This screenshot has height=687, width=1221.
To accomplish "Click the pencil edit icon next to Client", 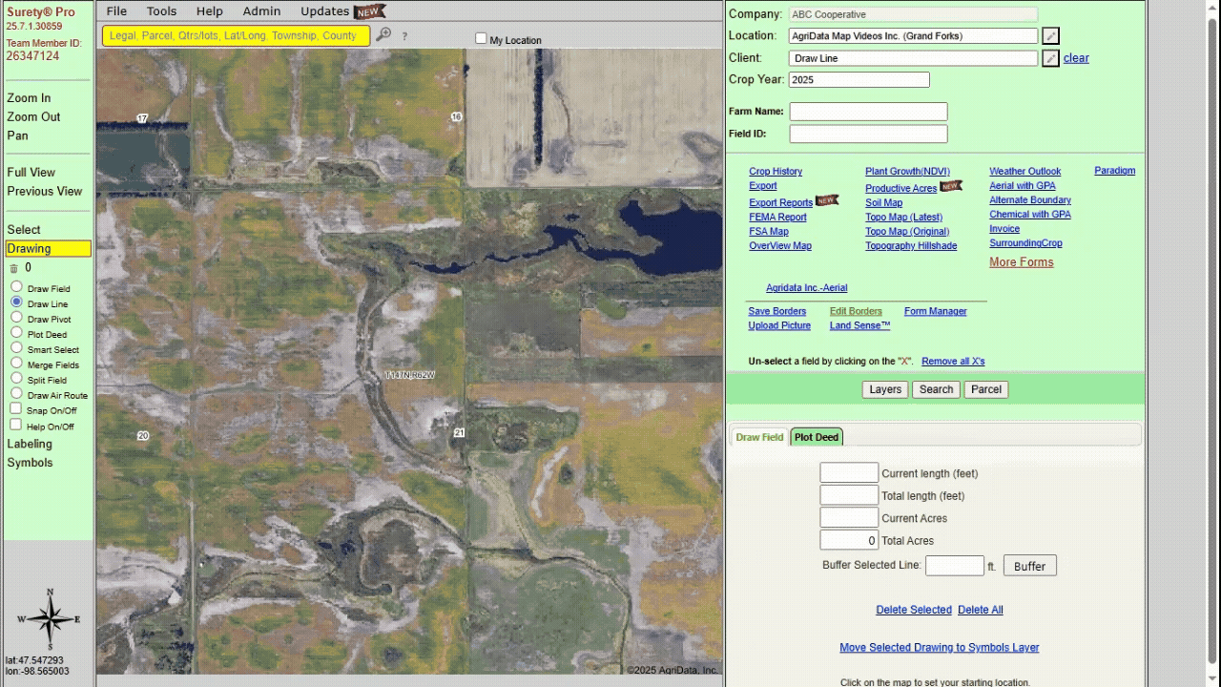I will click(1050, 59).
